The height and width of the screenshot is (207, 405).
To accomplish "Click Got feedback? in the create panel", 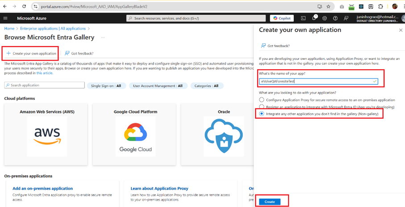I will click(x=275, y=46).
